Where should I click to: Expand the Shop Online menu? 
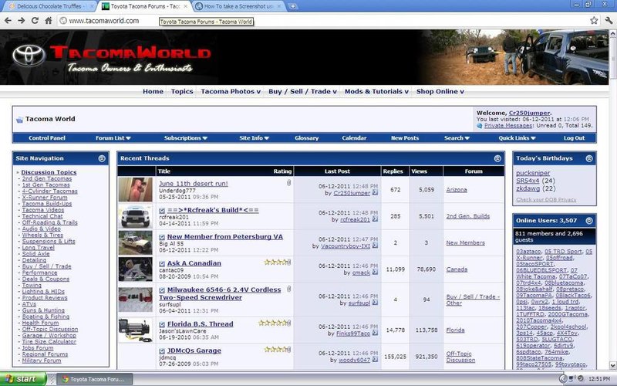[440, 91]
